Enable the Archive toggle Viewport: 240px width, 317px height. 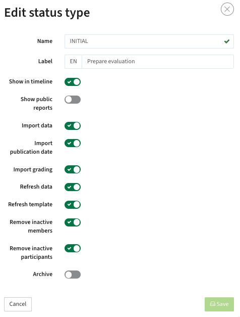pos(73,275)
